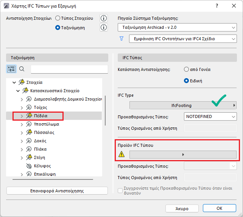This screenshot has width=243, height=217.
Task: Select the Τύπος Στοιχείου radio button
Action: (58, 18)
